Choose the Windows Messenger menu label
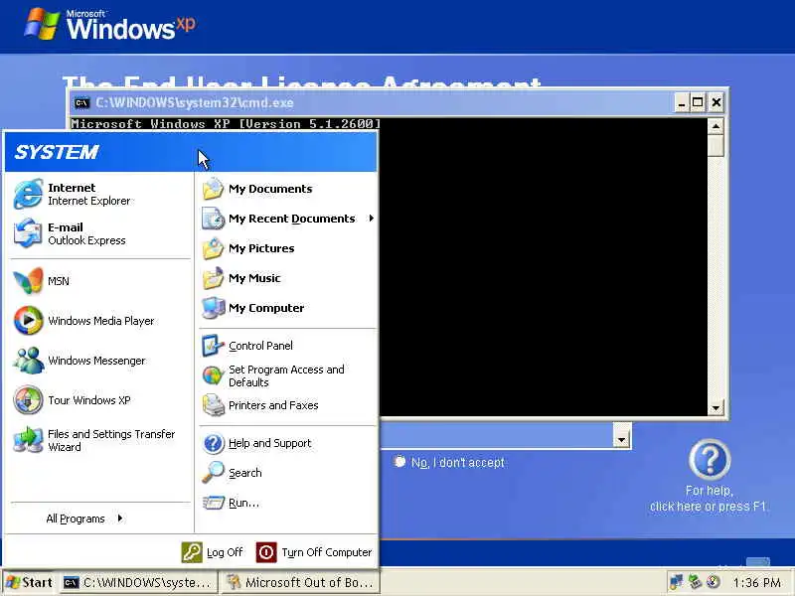795x596 pixels. [96, 361]
